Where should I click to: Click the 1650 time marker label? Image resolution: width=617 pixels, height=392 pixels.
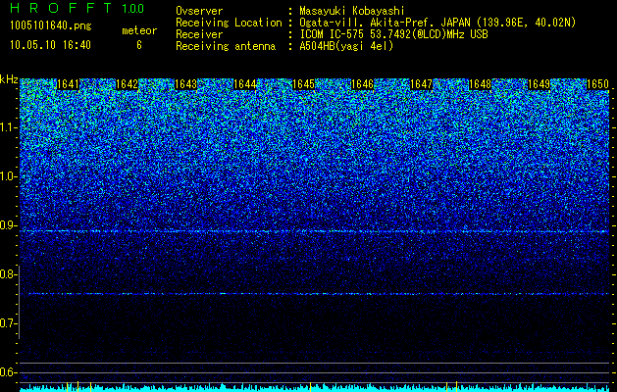598,84
